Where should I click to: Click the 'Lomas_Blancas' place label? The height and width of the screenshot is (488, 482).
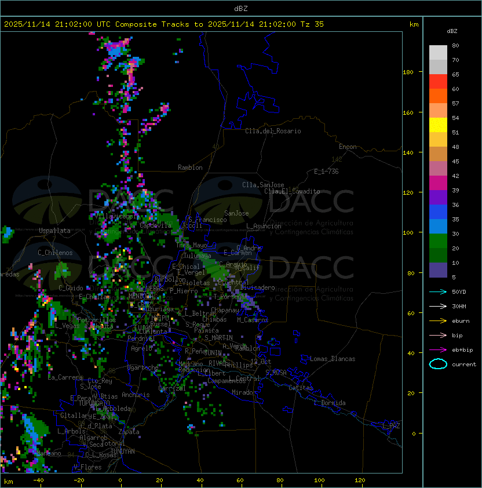tap(333, 359)
